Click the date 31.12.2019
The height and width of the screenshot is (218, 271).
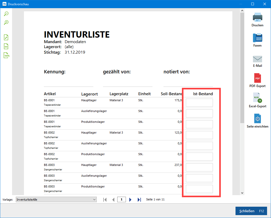(75, 52)
